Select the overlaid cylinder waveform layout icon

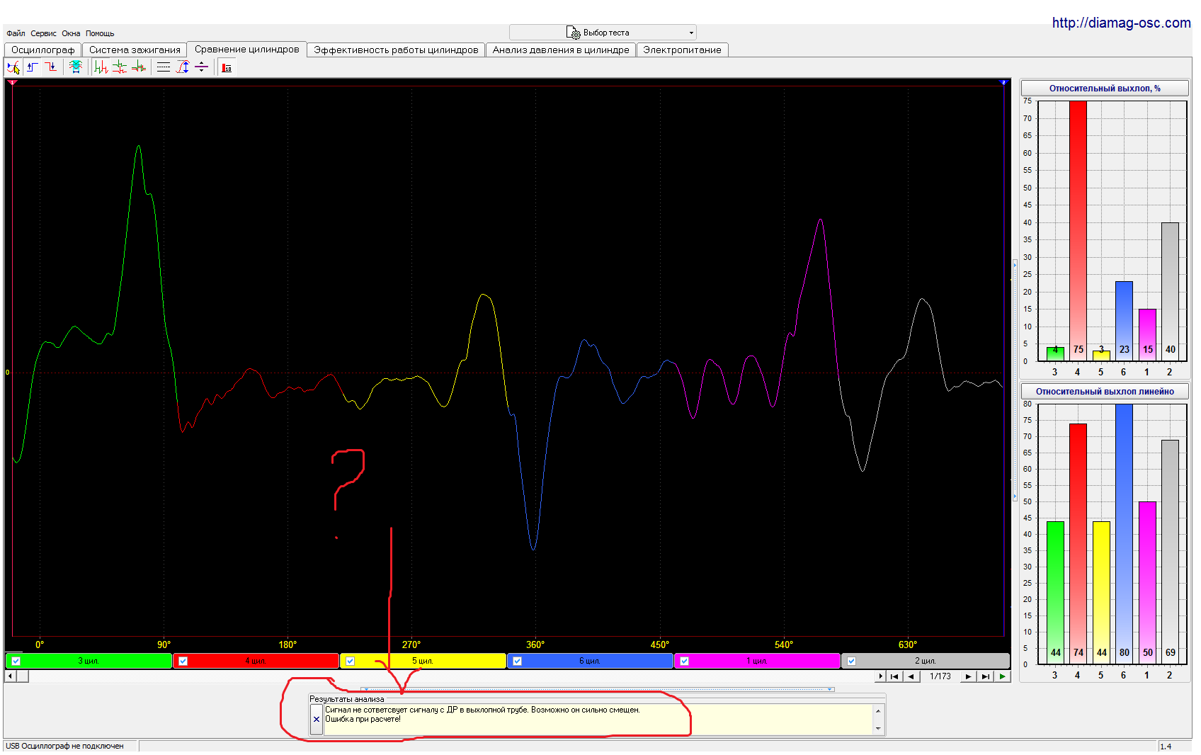[139, 67]
